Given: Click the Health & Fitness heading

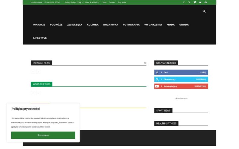Looking at the screenshot, I should pos(166,124).
